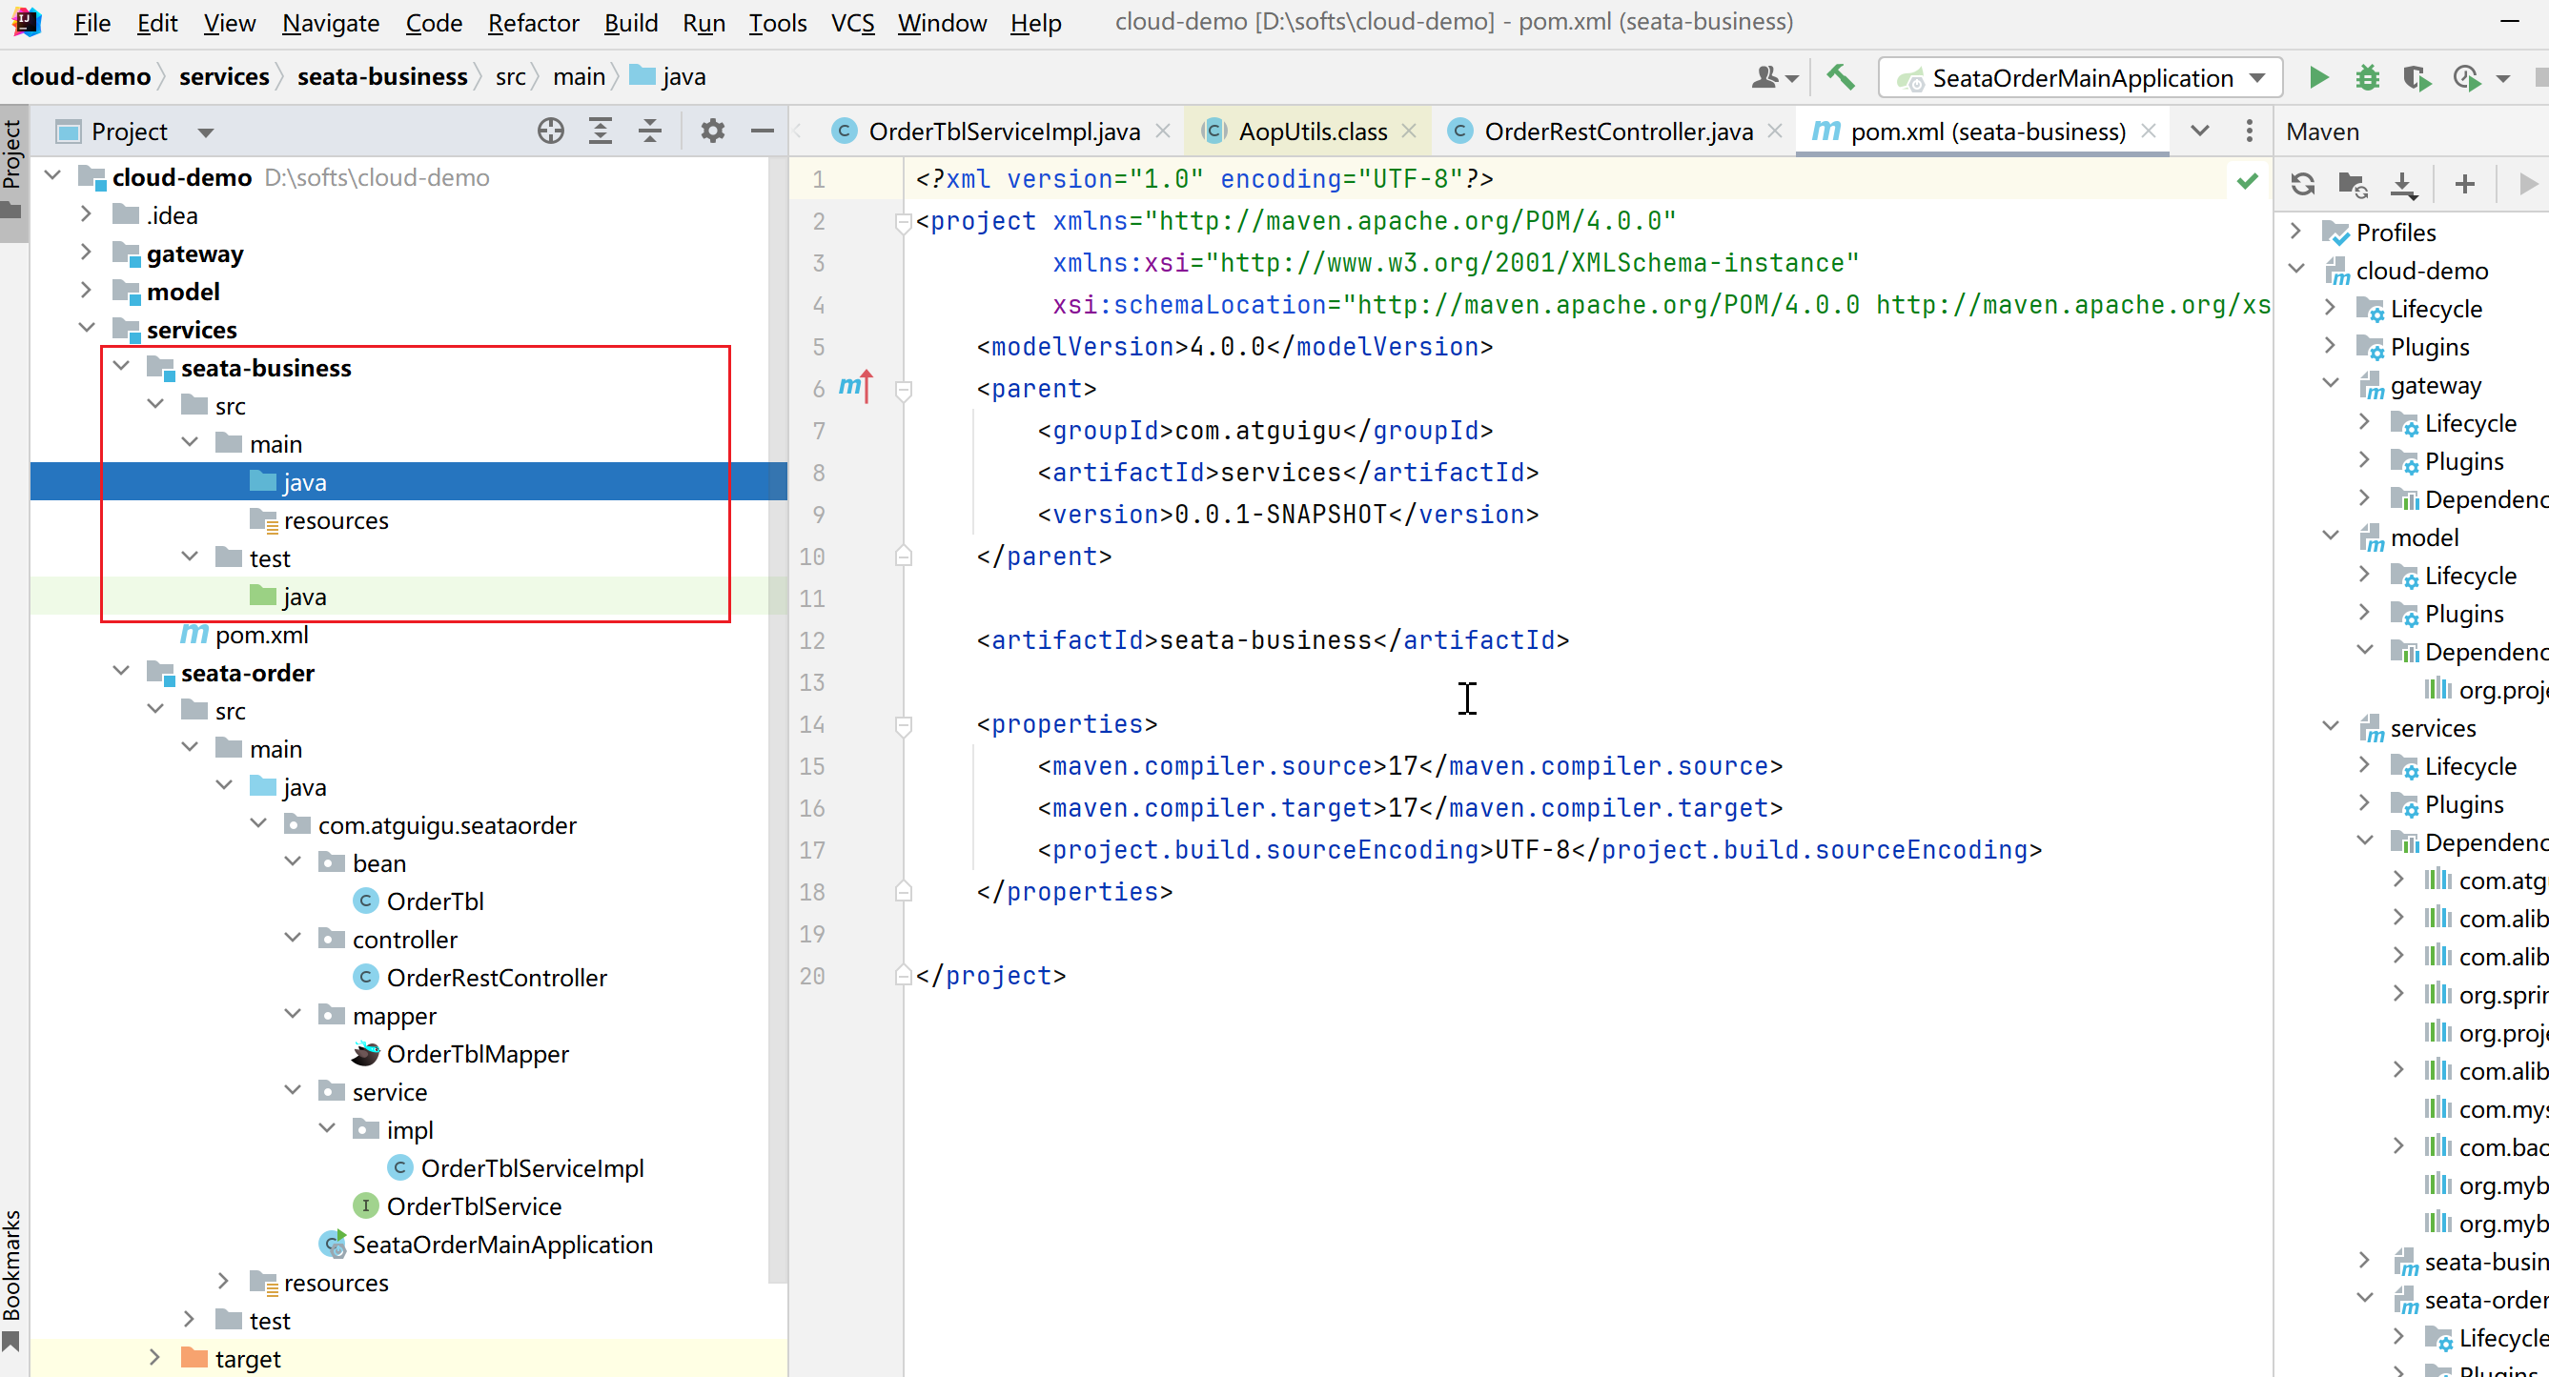The image size is (2549, 1377).
Task: Collapse the seata-business module node
Action: 121,367
